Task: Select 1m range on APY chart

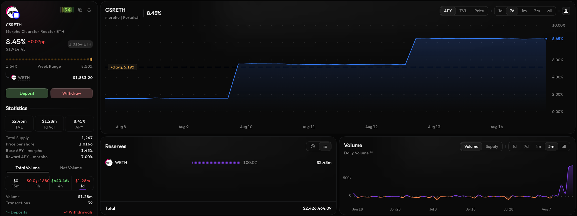Action: [524, 11]
